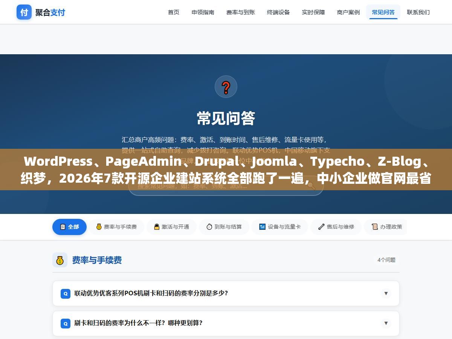Go to 首页 in navigation

[174, 12]
